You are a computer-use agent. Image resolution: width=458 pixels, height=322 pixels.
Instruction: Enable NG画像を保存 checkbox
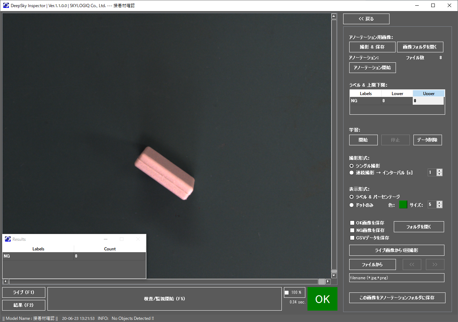pos(352,230)
